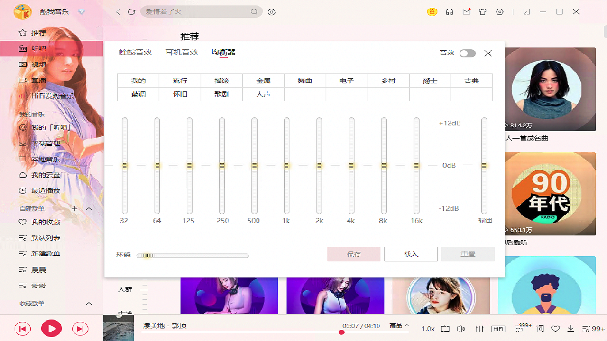Open the skin/theme T-shirt icon
The width and height of the screenshot is (607, 341).
coord(482,12)
